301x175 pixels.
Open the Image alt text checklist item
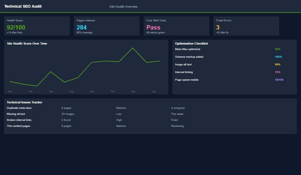click(x=183, y=64)
